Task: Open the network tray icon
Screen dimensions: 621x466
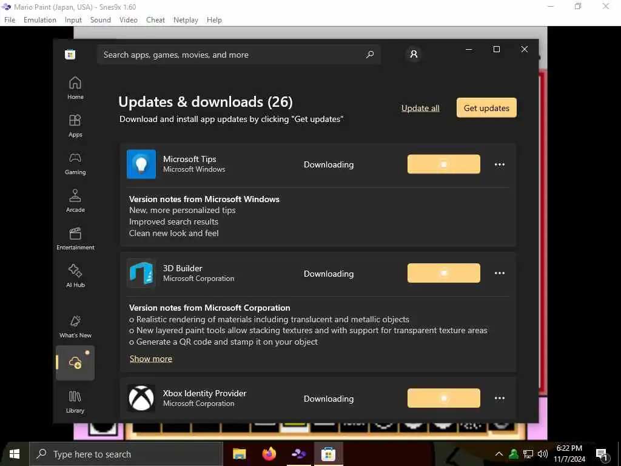Action: [528, 454]
